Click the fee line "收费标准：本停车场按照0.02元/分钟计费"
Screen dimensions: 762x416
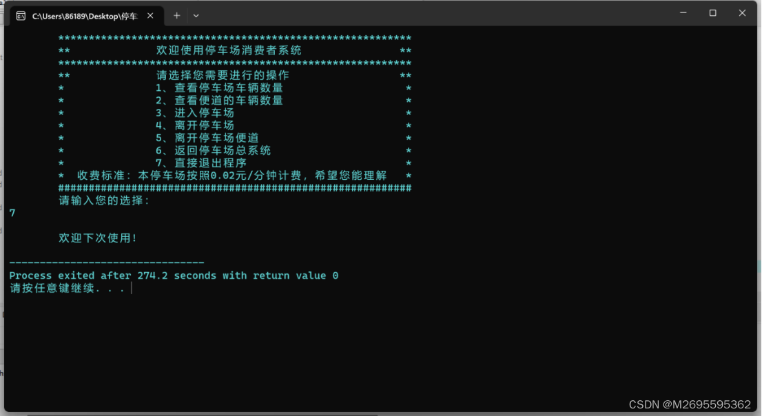pyautogui.click(x=189, y=176)
